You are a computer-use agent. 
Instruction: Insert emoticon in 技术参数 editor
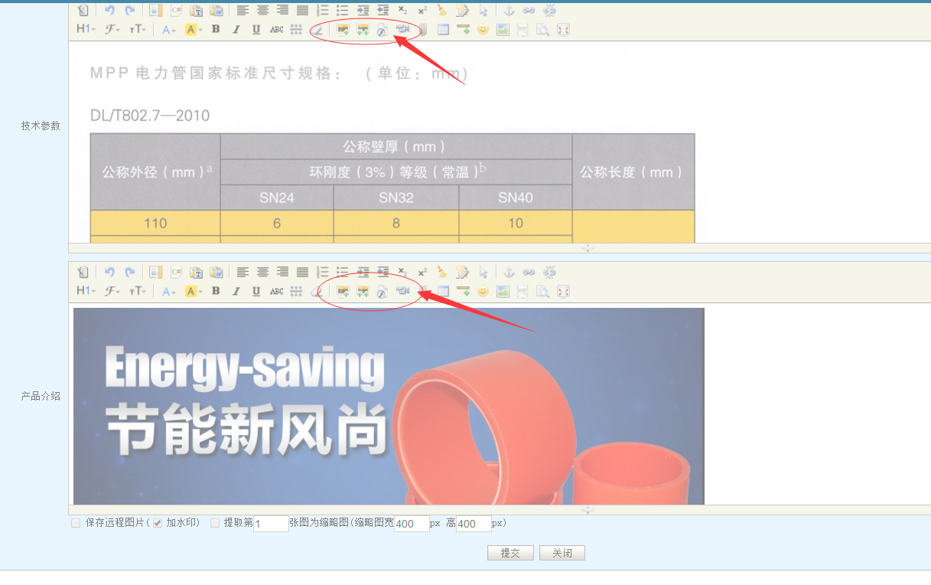click(x=483, y=30)
